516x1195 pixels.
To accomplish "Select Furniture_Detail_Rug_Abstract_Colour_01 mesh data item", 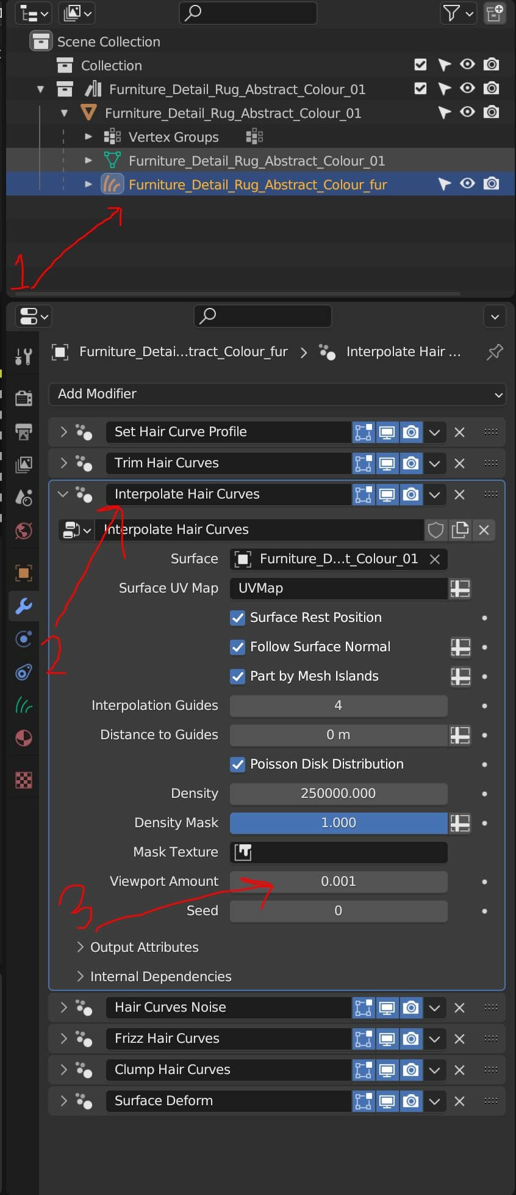I will click(256, 161).
